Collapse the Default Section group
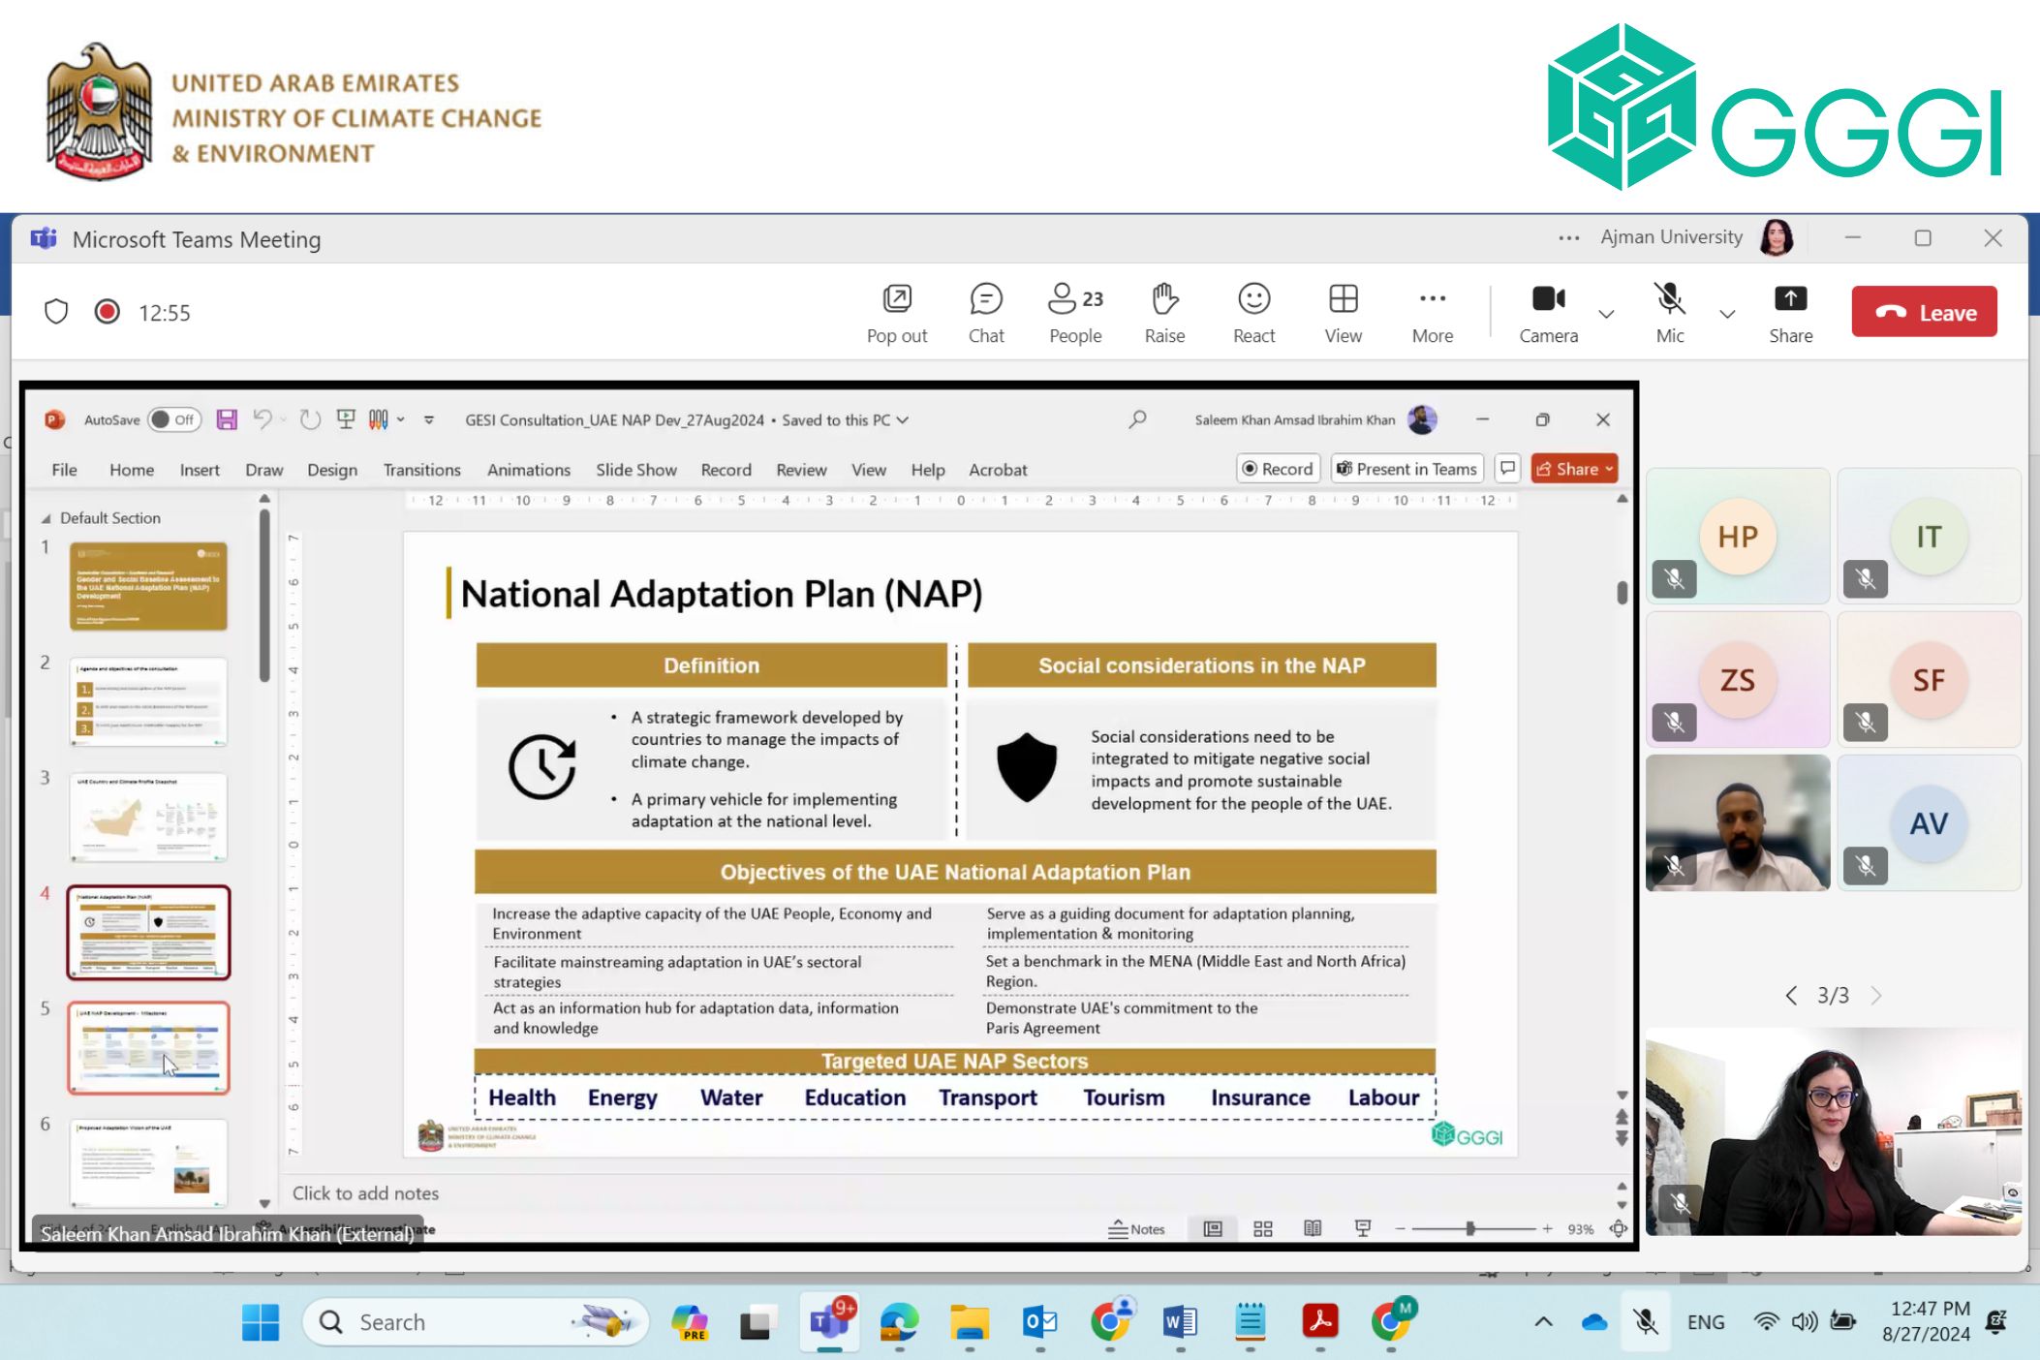Screen dimensions: 2040x1360 pos(46,519)
